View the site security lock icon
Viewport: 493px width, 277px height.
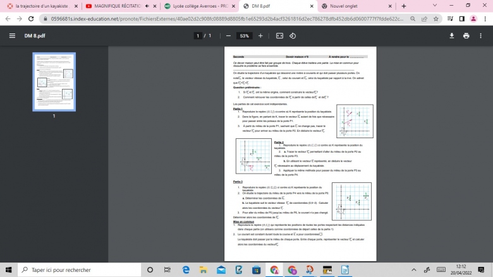46,19
